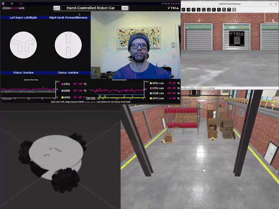Click the left/right turn arrows dial
This screenshot has width=279, height=209.
click(23, 45)
